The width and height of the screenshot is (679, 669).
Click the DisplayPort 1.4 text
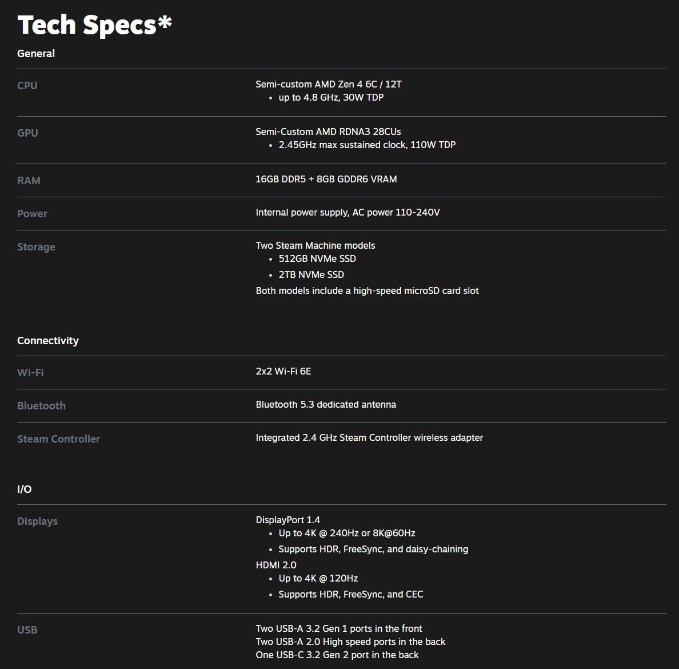click(x=287, y=520)
